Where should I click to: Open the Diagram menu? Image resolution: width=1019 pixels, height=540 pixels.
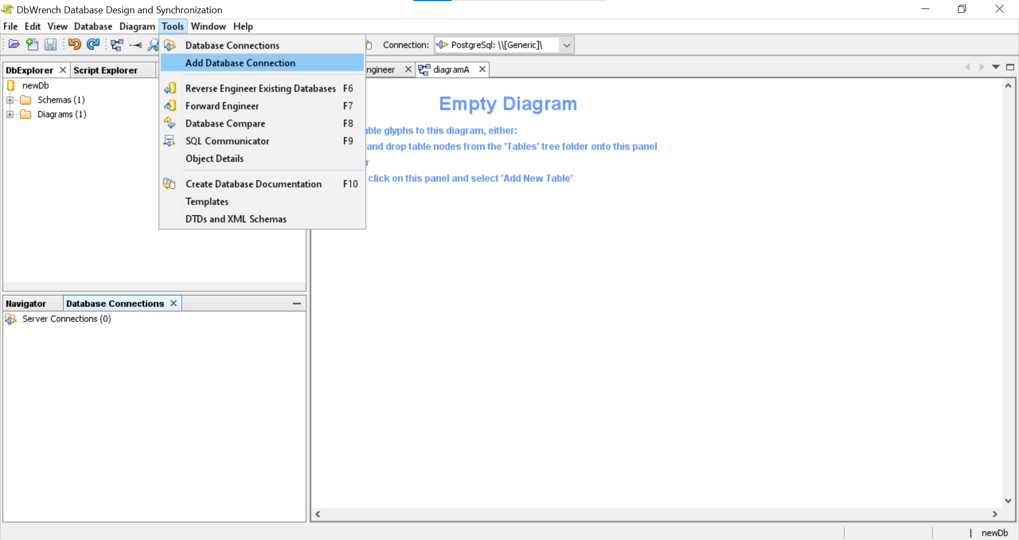click(x=137, y=26)
